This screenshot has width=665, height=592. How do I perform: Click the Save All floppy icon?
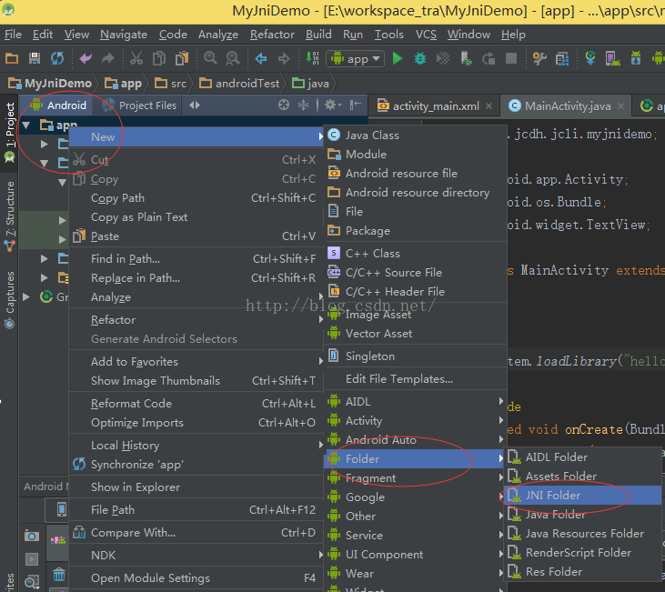[35, 58]
